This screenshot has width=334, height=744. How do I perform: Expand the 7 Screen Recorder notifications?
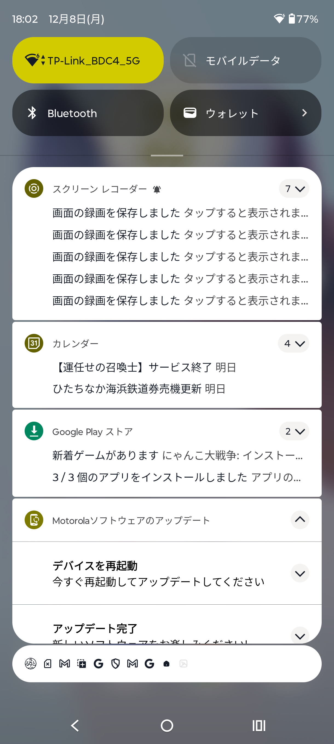(294, 188)
